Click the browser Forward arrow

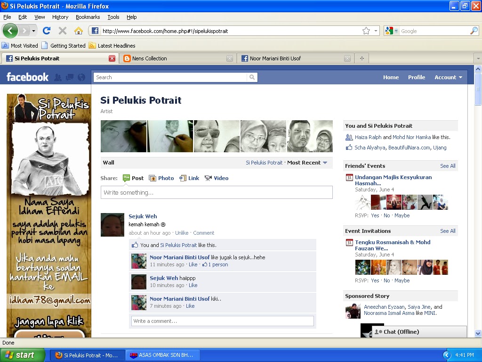(x=24, y=31)
